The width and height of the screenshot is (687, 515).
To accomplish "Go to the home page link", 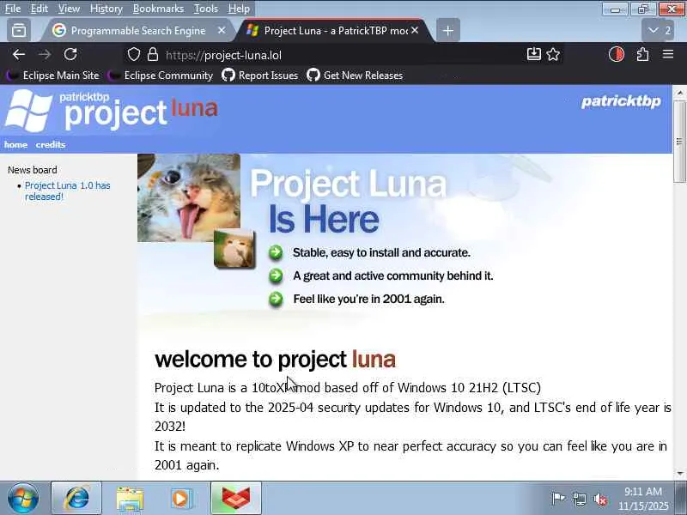I will [x=15, y=144].
